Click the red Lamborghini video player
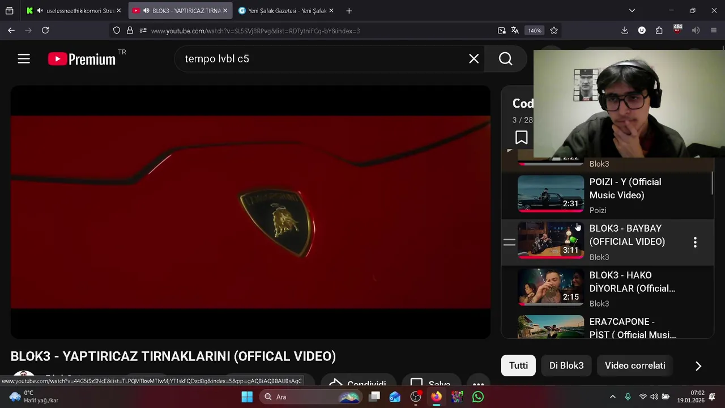 pos(250,212)
